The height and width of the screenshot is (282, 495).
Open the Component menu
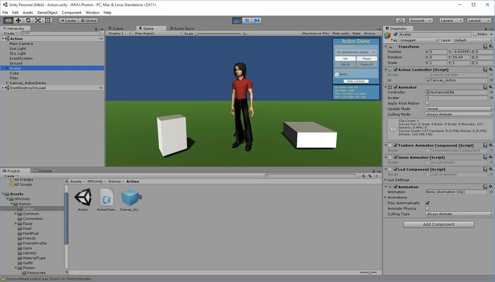coord(72,13)
